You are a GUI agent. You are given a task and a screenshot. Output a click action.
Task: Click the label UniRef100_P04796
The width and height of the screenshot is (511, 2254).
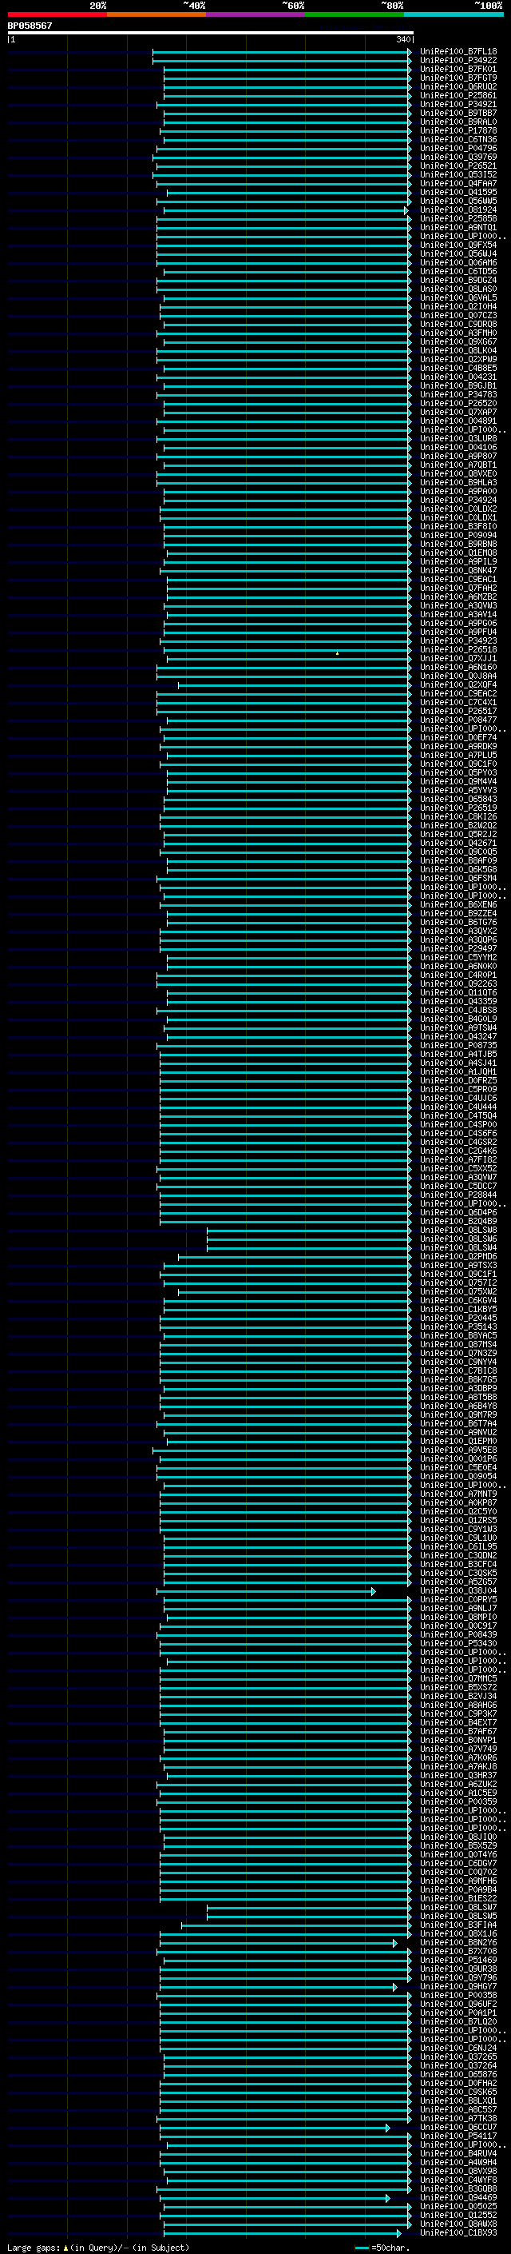pos(458,148)
